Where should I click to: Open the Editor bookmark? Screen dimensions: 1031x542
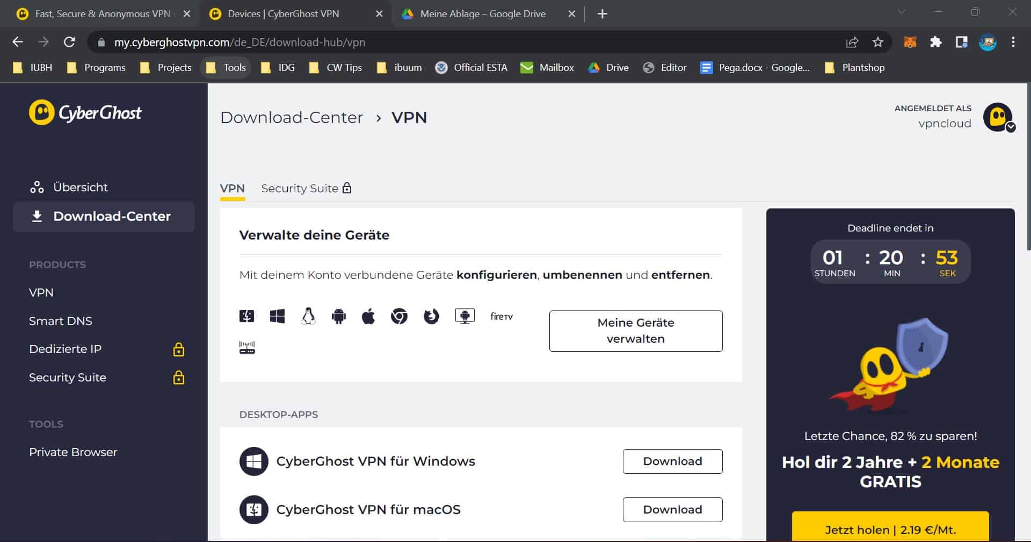click(x=665, y=68)
